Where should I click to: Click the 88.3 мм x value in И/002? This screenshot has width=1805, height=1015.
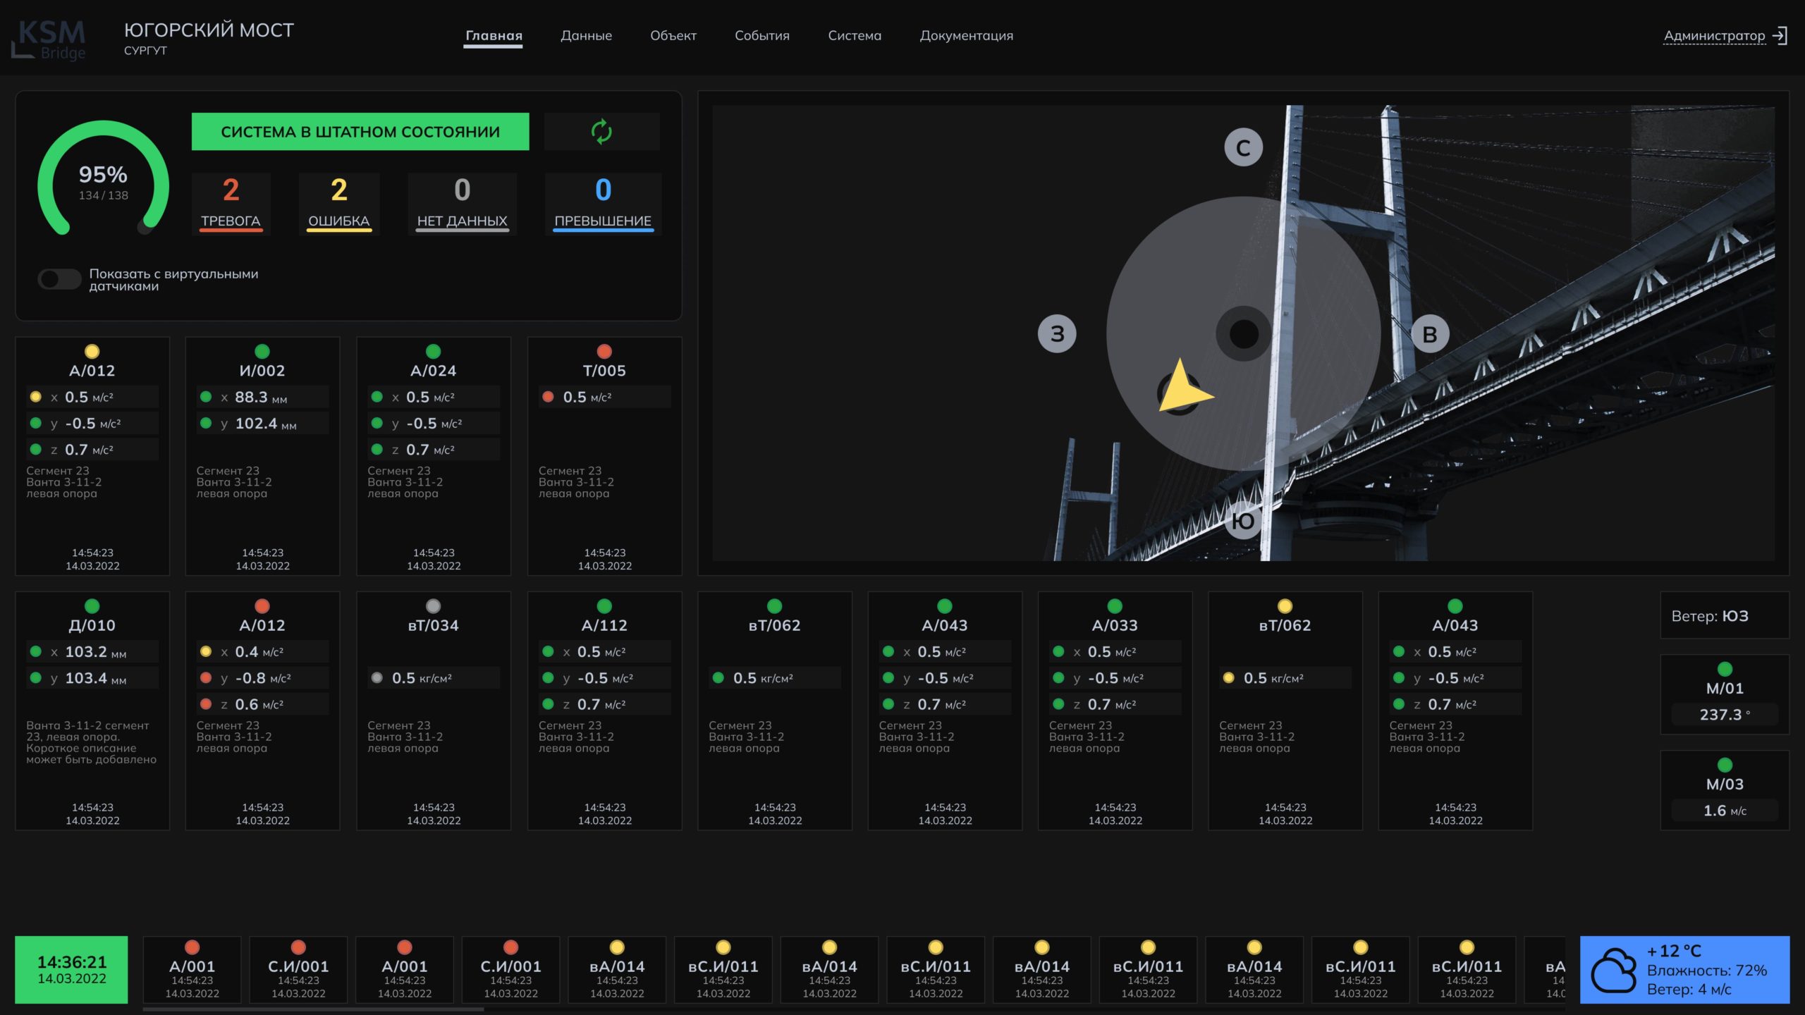[262, 398]
